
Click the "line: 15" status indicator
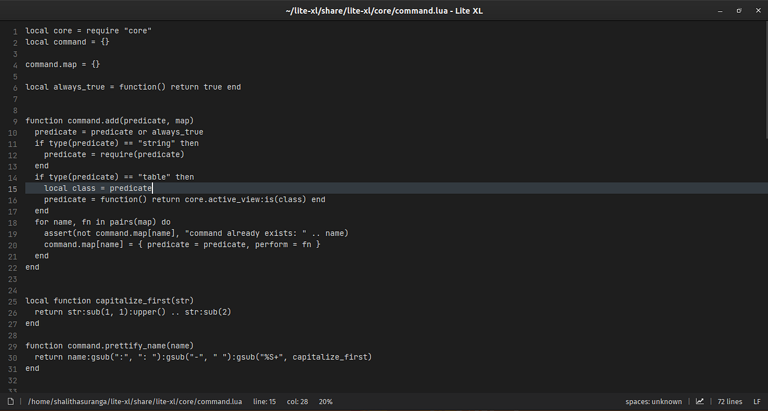(x=264, y=401)
